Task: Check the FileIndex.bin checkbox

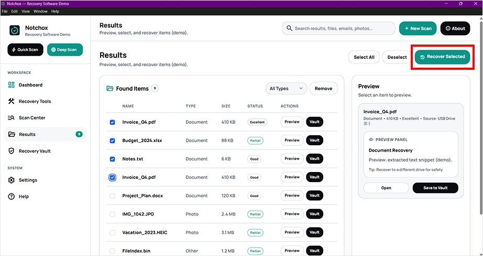Action: (x=113, y=251)
